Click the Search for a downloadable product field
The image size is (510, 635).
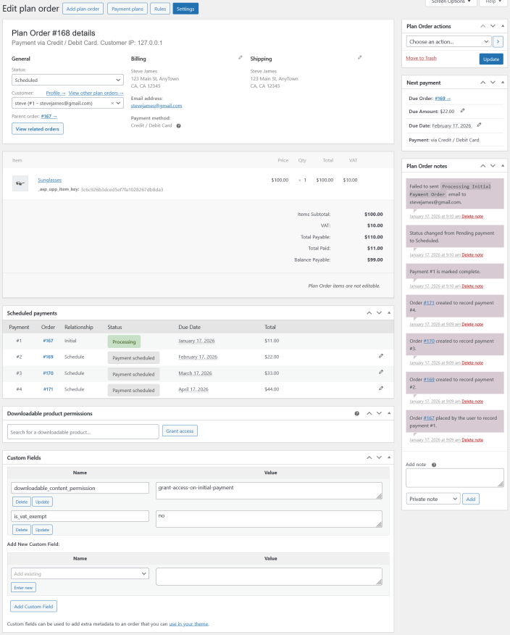[83, 431]
